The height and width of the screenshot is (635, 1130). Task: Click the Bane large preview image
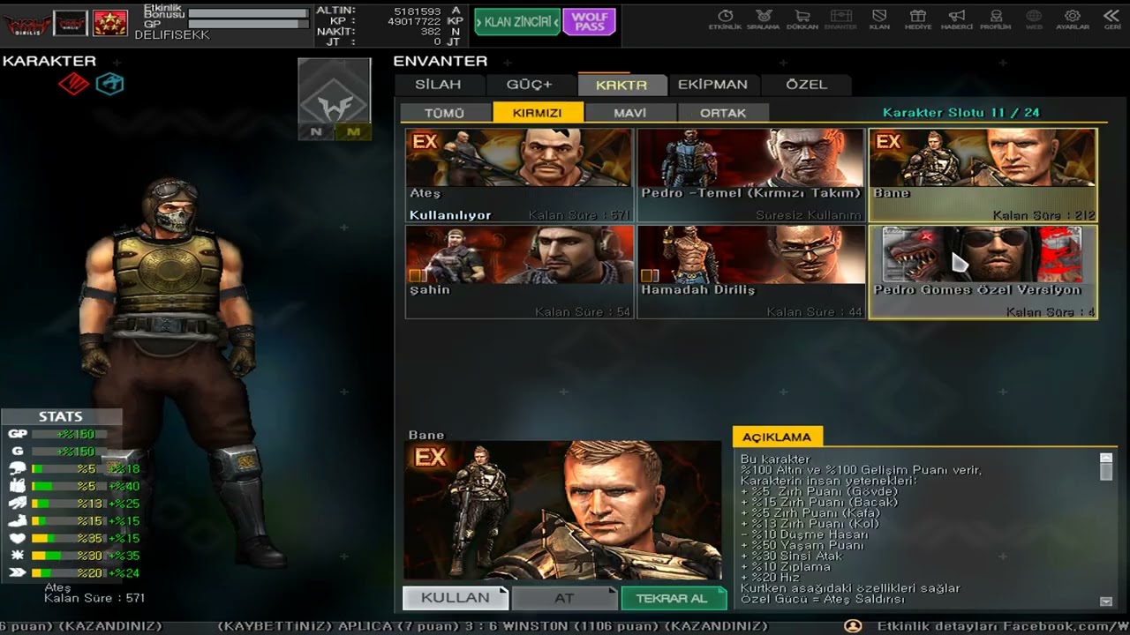coord(563,511)
